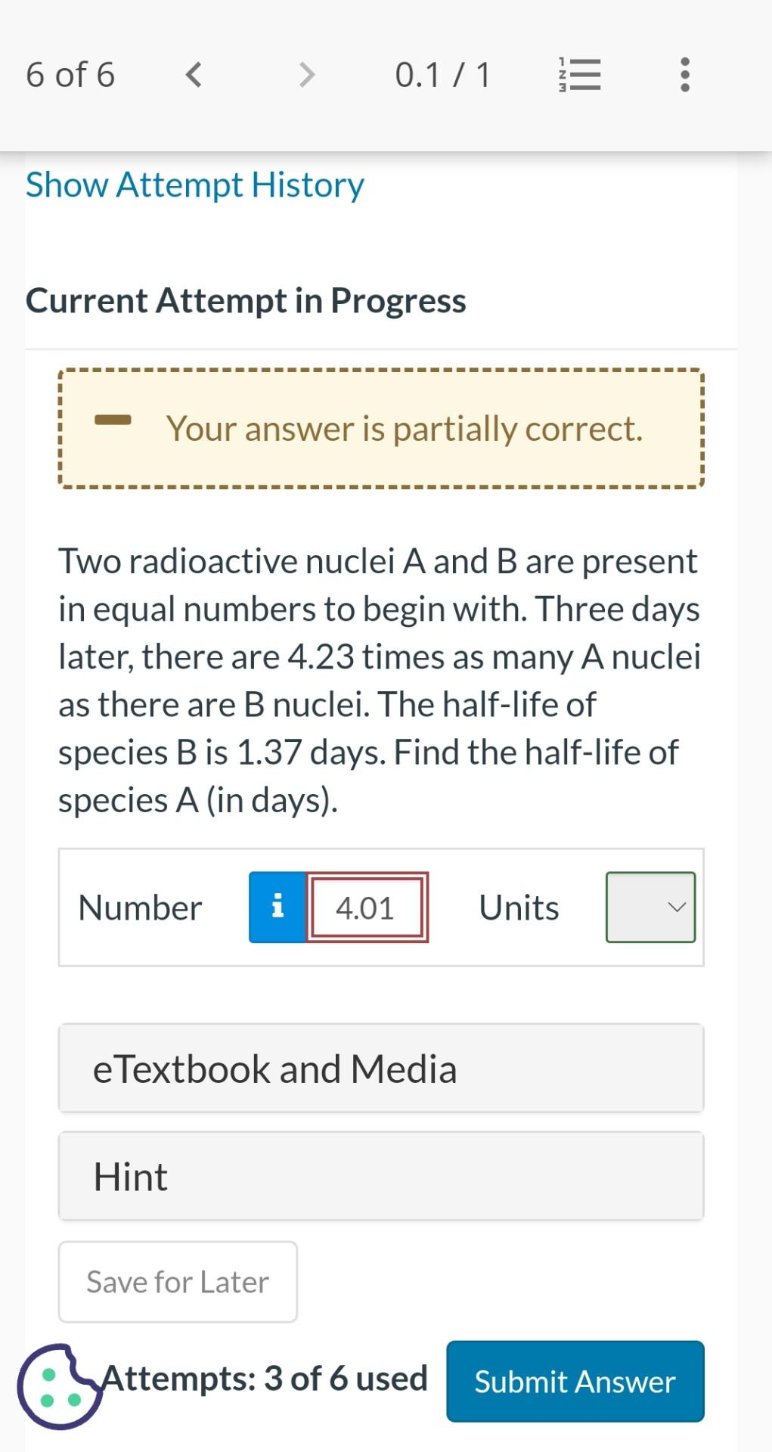Expand the eTextbook and Media section

click(381, 1068)
